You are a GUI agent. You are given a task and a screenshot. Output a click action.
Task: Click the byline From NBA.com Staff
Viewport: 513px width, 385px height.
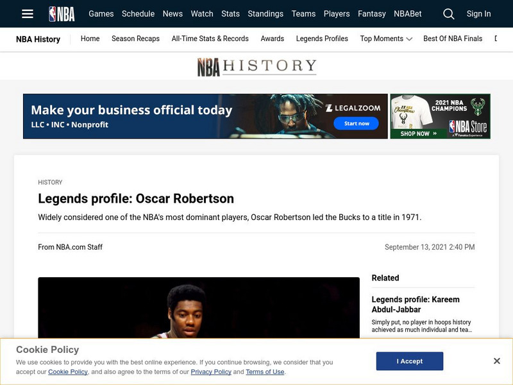click(71, 247)
